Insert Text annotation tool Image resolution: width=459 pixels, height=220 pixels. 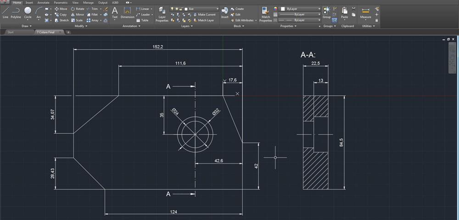pyautogui.click(x=115, y=13)
